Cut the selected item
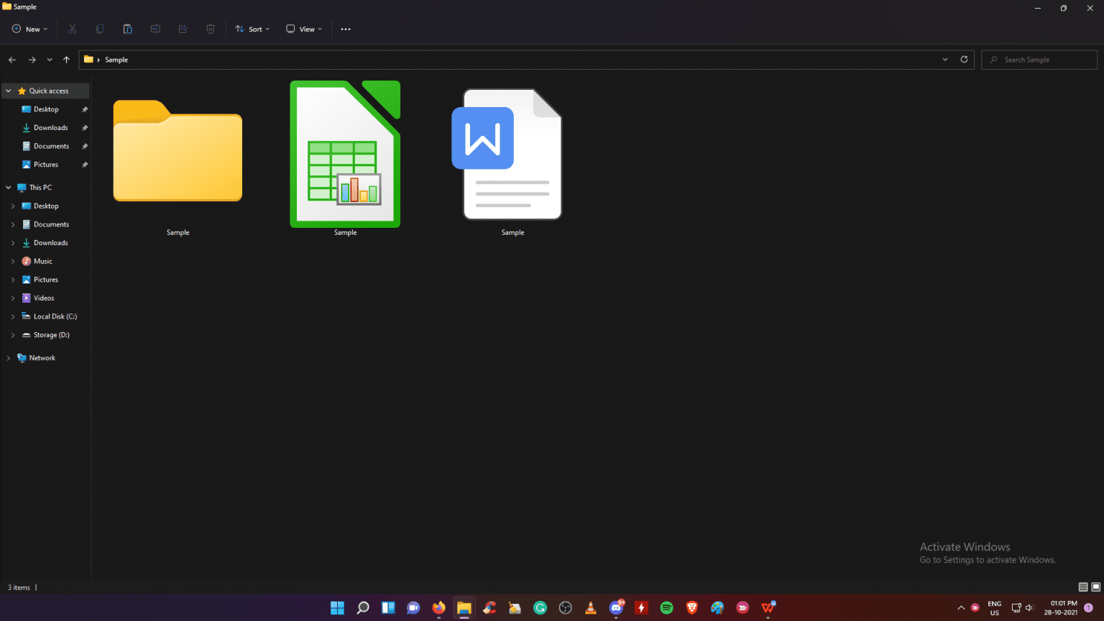Image resolution: width=1104 pixels, height=621 pixels. (x=72, y=29)
